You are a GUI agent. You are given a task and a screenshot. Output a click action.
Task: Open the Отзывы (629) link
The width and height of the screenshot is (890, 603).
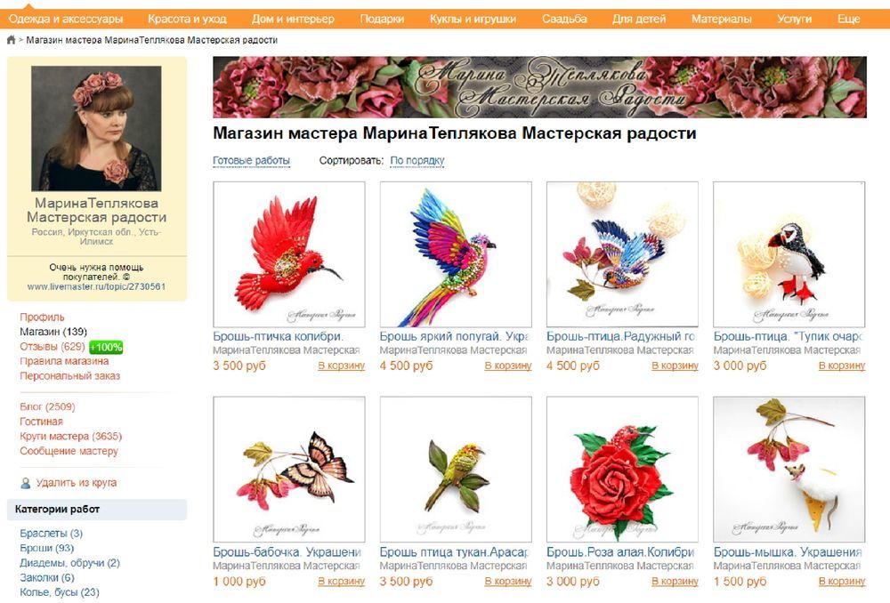tap(53, 347)
